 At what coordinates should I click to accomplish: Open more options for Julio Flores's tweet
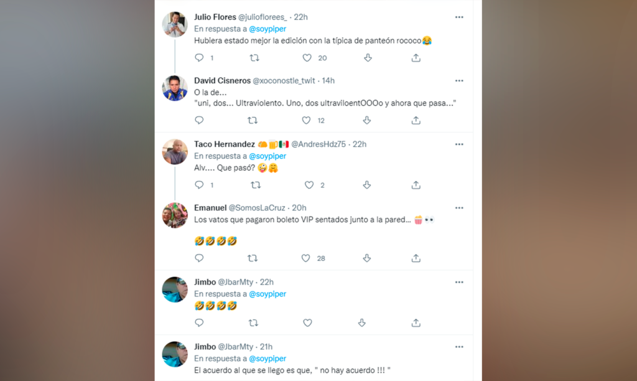pyautogui.click(x=459, y=17)
